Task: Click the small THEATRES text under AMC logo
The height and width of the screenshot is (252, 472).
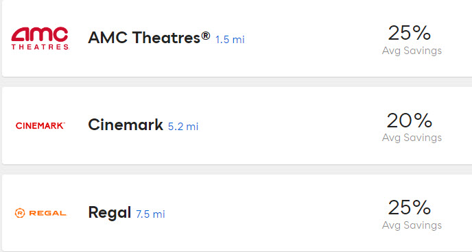Action: tap(40, 47)
